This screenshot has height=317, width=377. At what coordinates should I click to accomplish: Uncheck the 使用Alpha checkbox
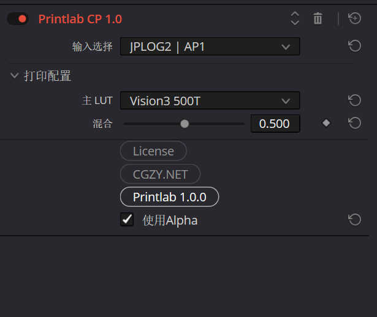pos(127,220)
